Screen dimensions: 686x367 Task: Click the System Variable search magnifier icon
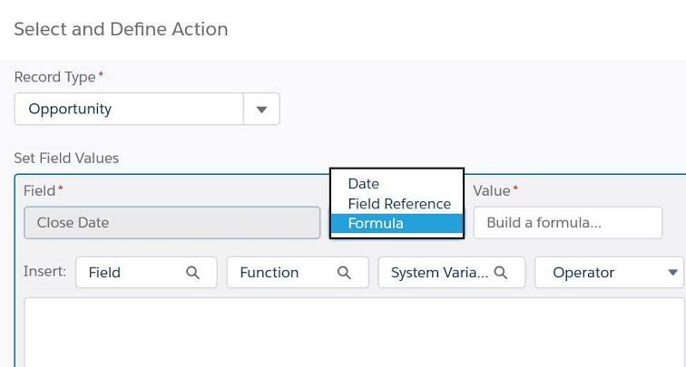pyautogui.click(x=501, y=273)
